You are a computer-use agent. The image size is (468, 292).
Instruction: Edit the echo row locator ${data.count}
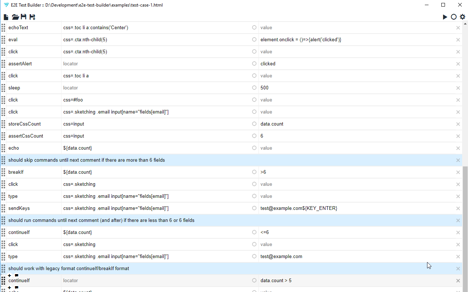[156, 148]
